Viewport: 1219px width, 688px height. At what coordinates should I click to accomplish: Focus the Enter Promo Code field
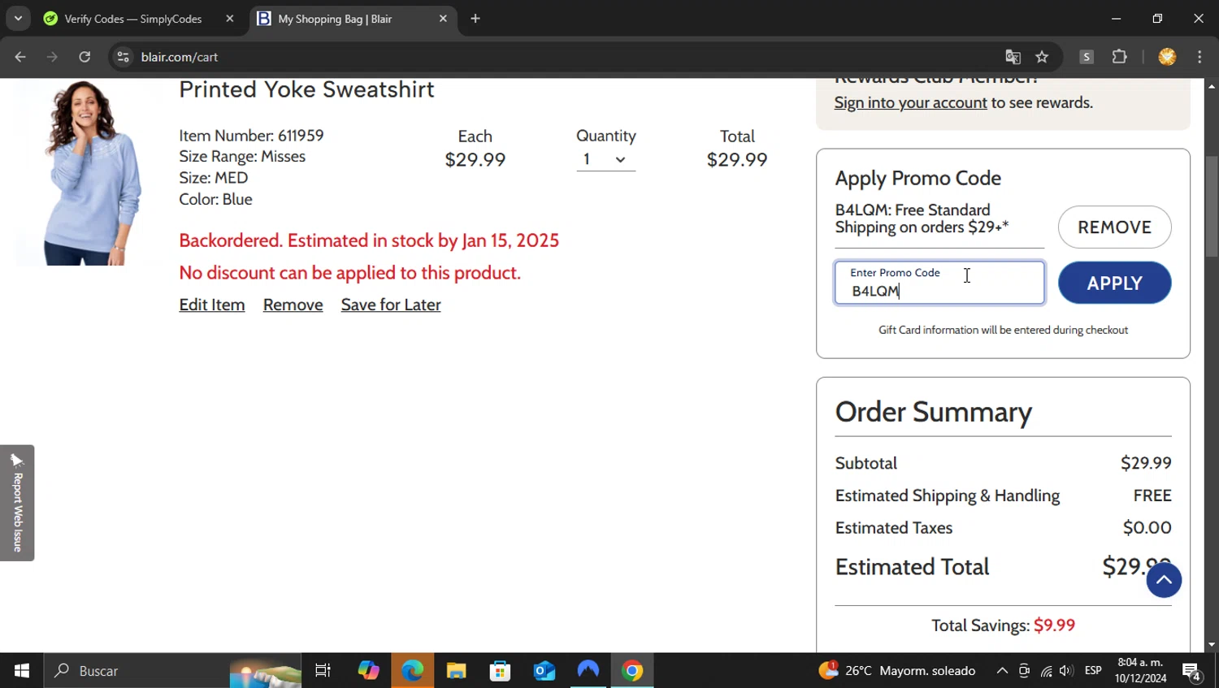pyautogui.click(x=939, y=283)
